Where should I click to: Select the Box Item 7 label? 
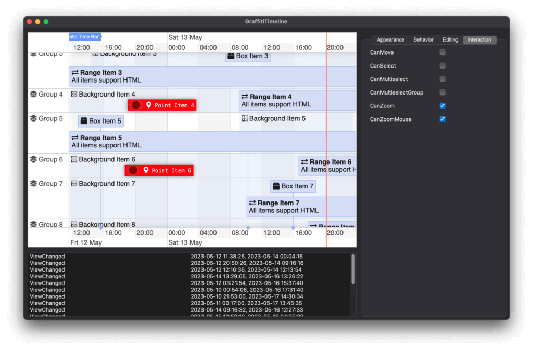tap(297, 186)
